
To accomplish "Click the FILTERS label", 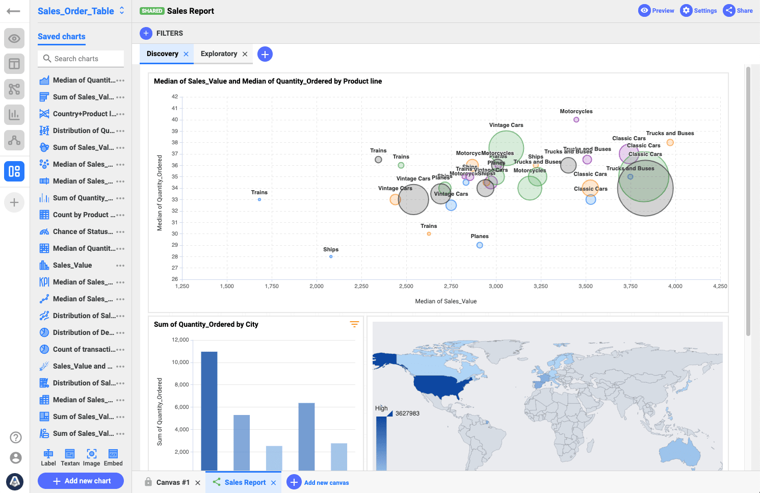I will [170, 33].
